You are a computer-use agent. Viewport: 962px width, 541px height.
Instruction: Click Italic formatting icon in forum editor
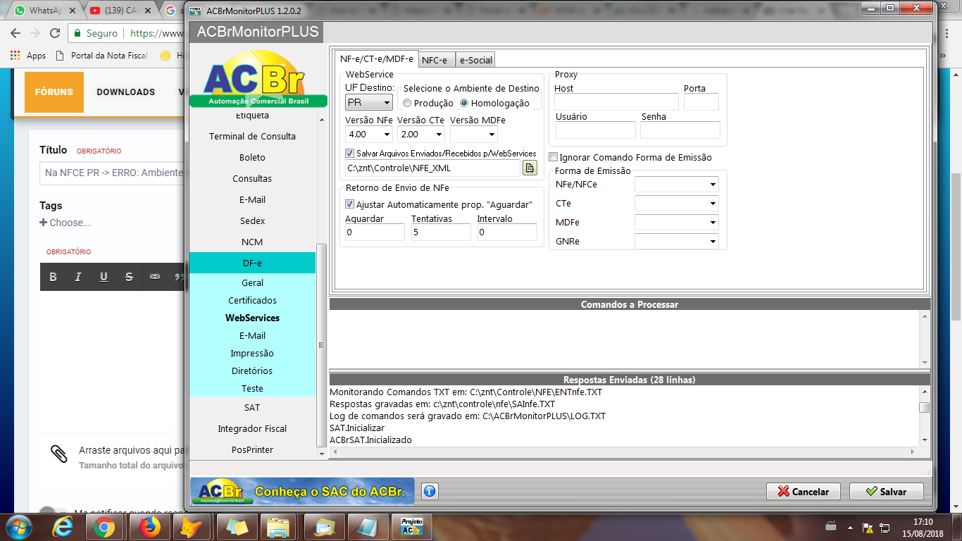pyautogui.click(x=78, y=277)
